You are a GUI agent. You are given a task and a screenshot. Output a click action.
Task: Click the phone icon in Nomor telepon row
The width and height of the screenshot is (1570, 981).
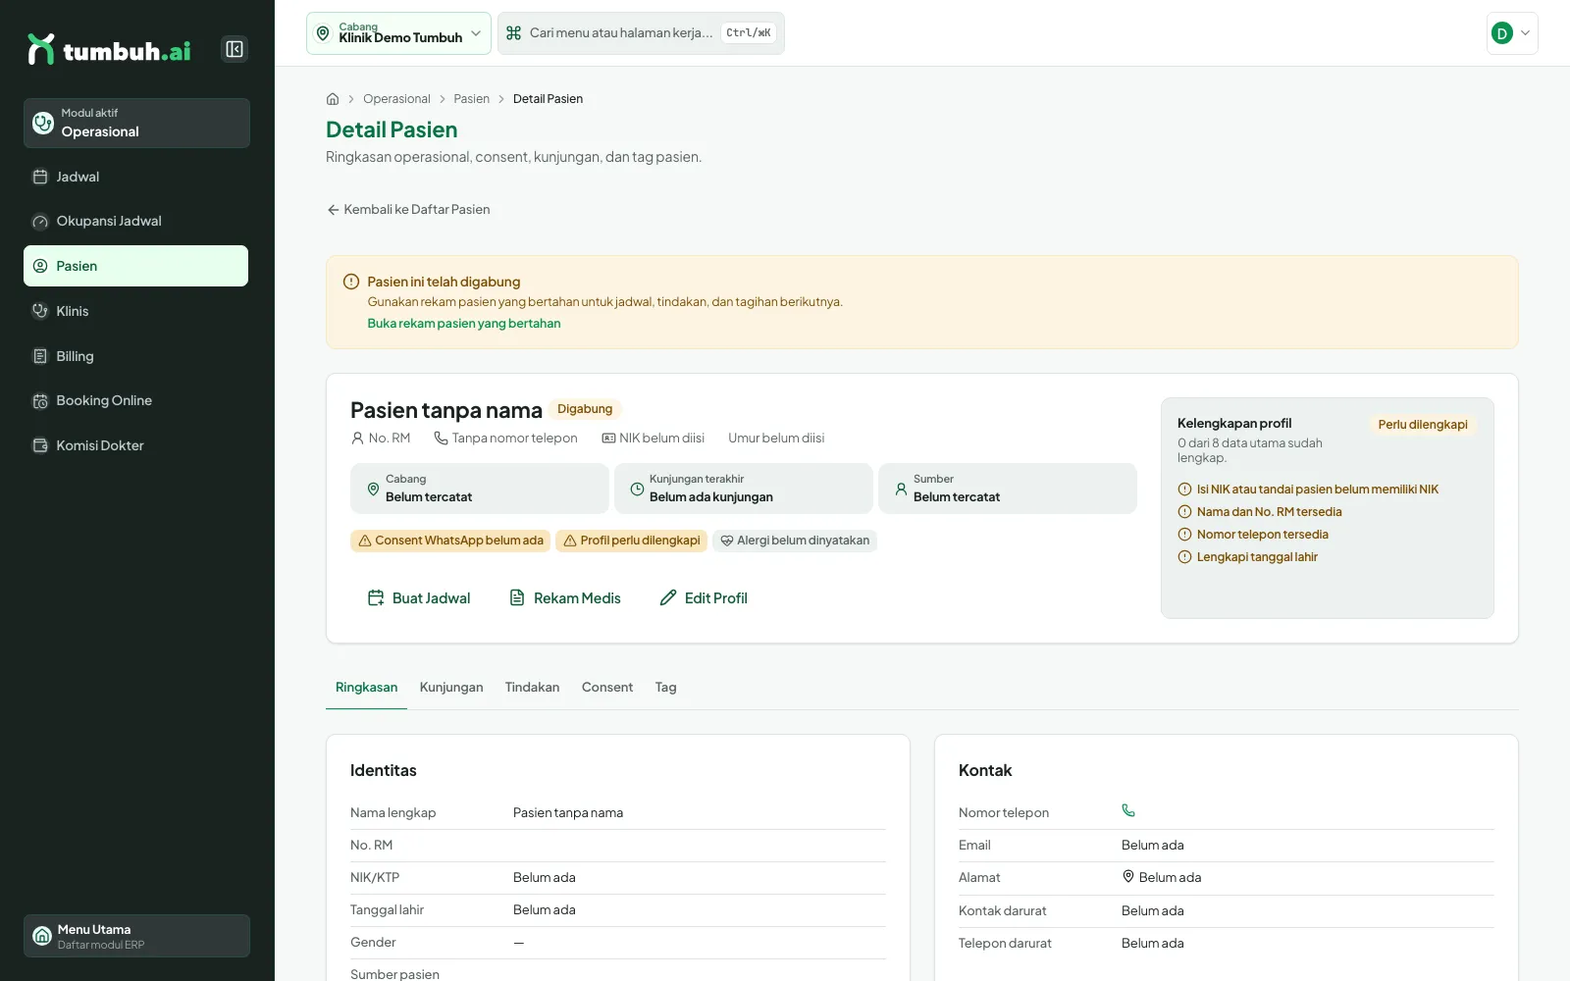(1128, 810)
